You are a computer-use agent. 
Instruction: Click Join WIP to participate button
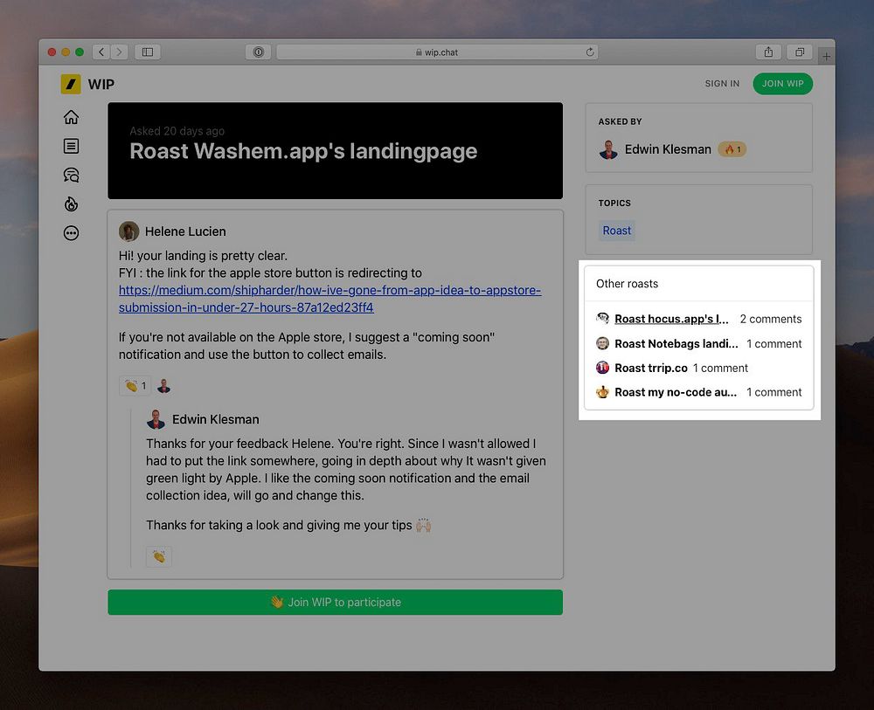335,602
